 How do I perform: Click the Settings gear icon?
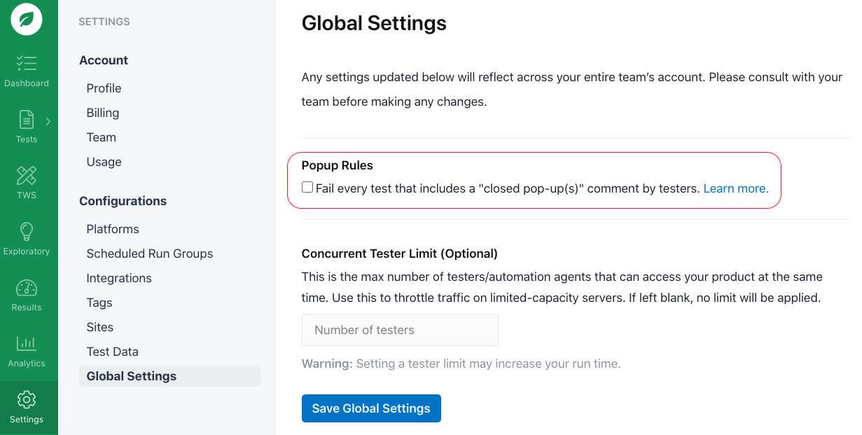click(x=27, y=400)
